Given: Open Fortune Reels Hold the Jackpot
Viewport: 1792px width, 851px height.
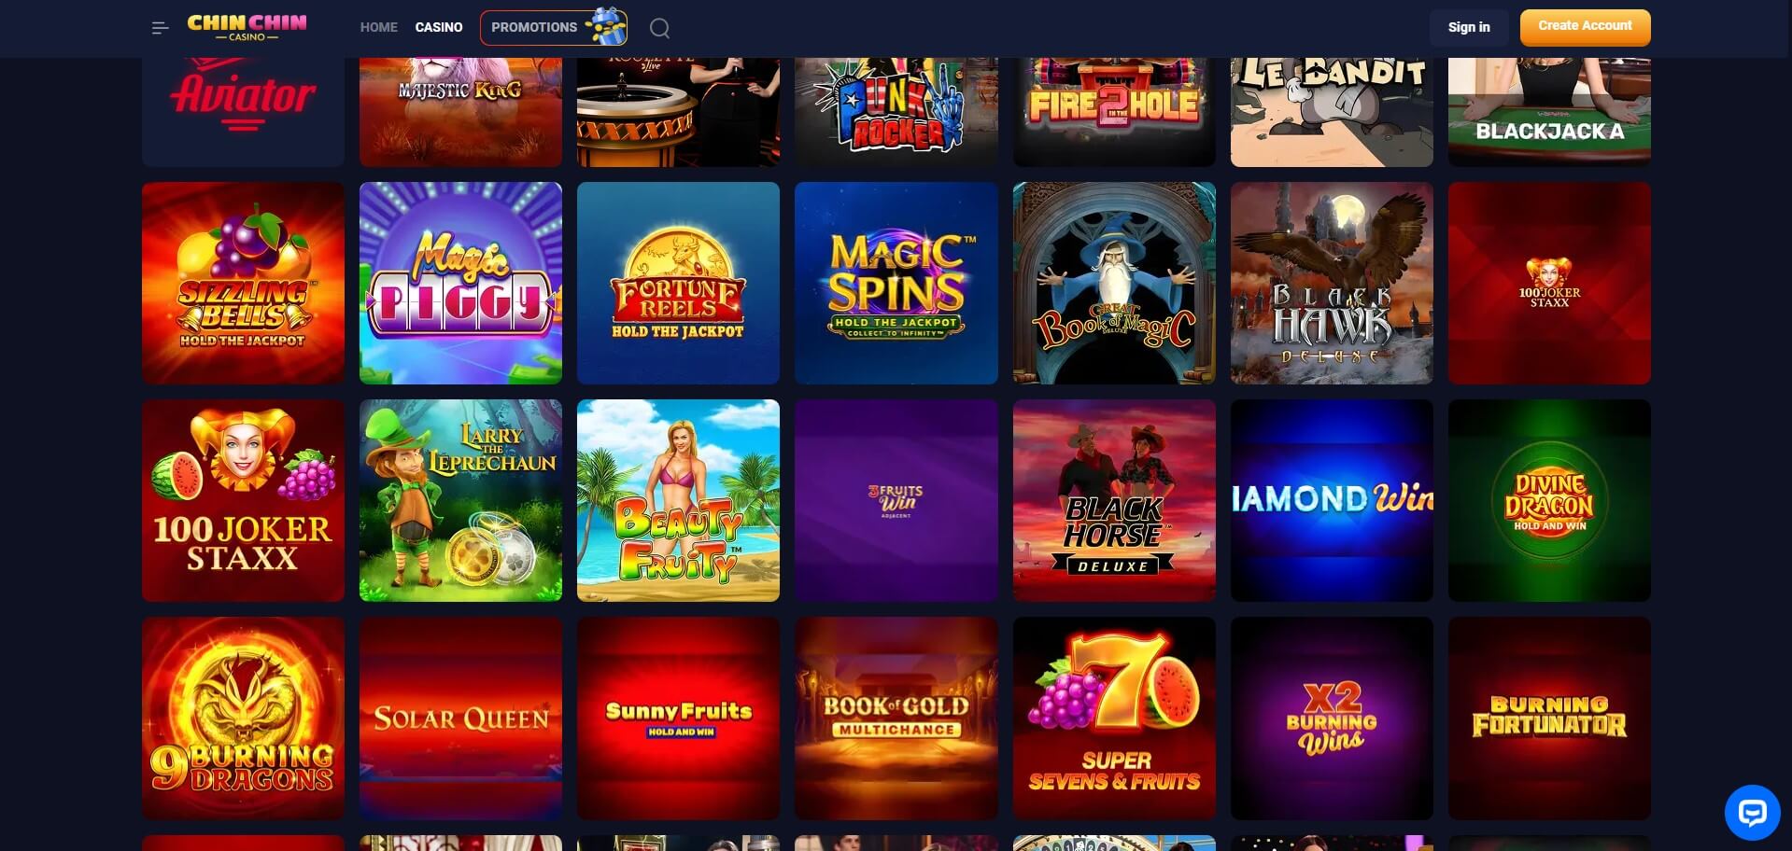Looking at the screenshot, I should click(678, 283).
